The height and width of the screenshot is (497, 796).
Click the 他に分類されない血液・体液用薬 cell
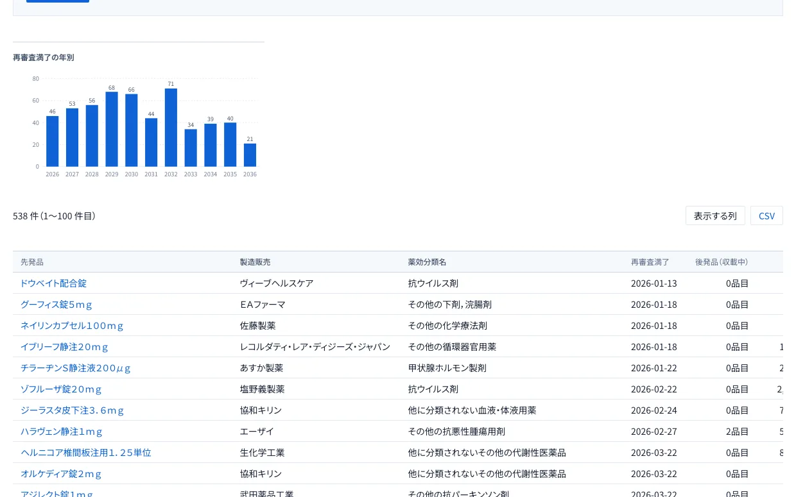coord(472,410)
